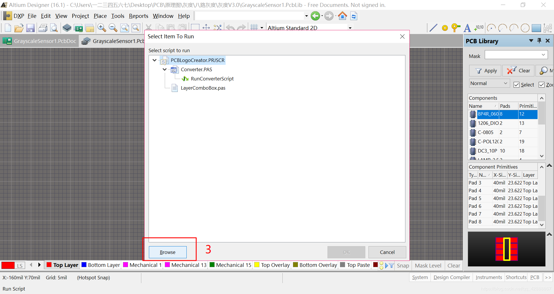Viewport: 554px width, 294px height.
Task: Open the Normal mode dropdown
Action: [x=506, y=83]
